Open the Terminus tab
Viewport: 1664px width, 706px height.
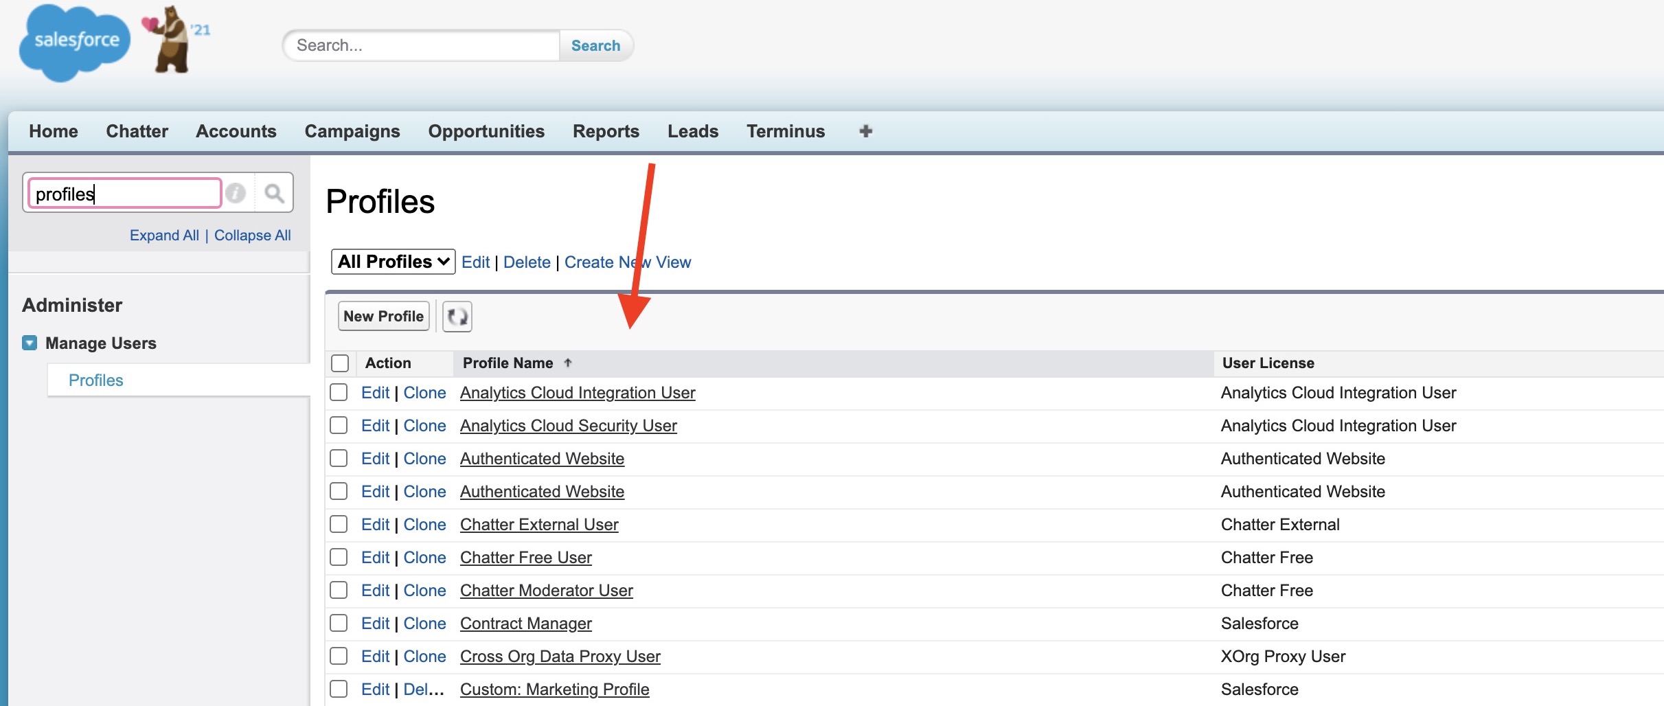click(x=786, y=131)
